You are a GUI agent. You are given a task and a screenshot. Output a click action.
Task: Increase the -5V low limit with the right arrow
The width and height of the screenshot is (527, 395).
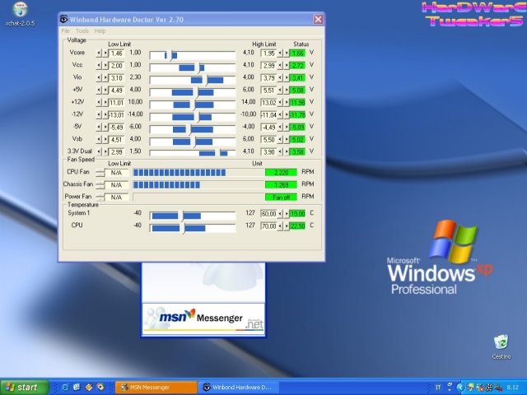[105, 128]
